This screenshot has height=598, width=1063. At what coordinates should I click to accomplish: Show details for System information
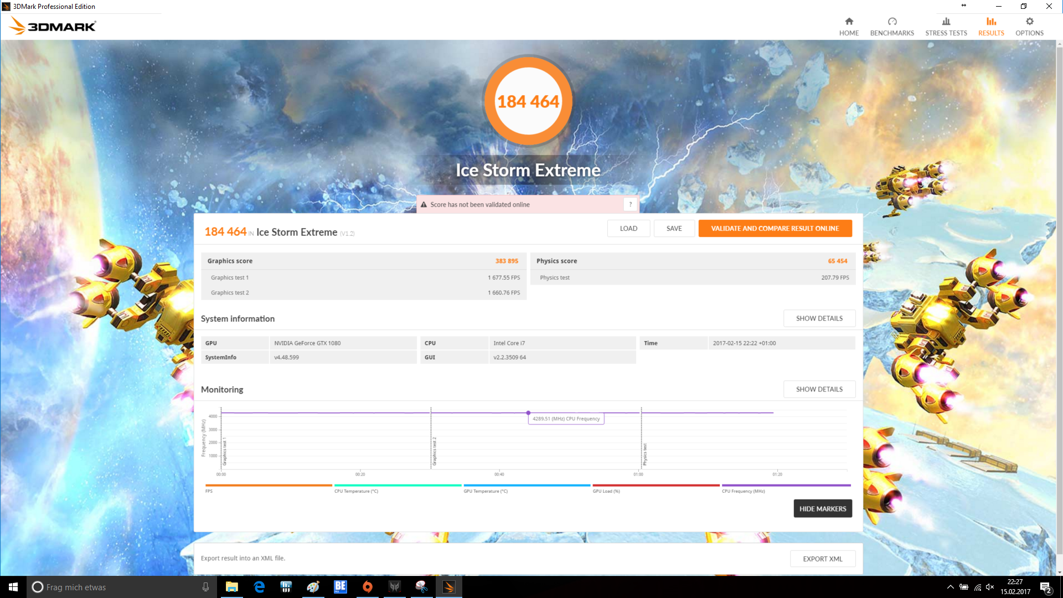tap(819, 318)
